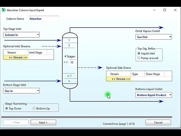
Task: Open the Bottom Stage Inlet dropdown
Action: coord(21,91)
